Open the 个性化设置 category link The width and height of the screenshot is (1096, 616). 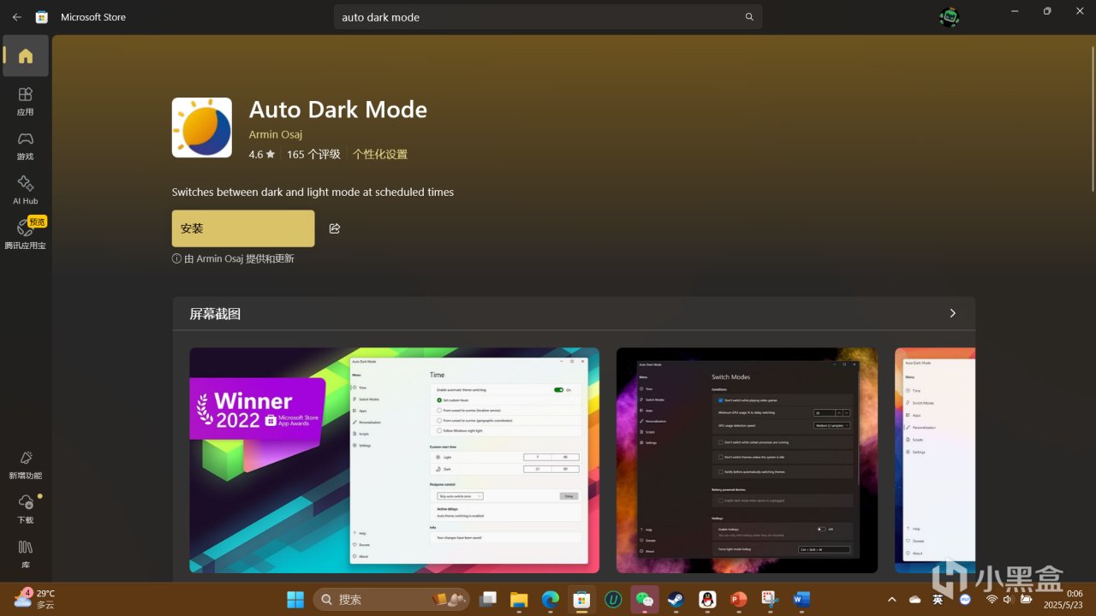[x=380, y=155]
